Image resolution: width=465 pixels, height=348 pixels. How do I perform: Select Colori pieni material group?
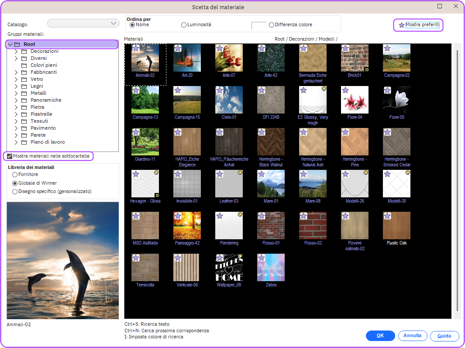[45, 65]
